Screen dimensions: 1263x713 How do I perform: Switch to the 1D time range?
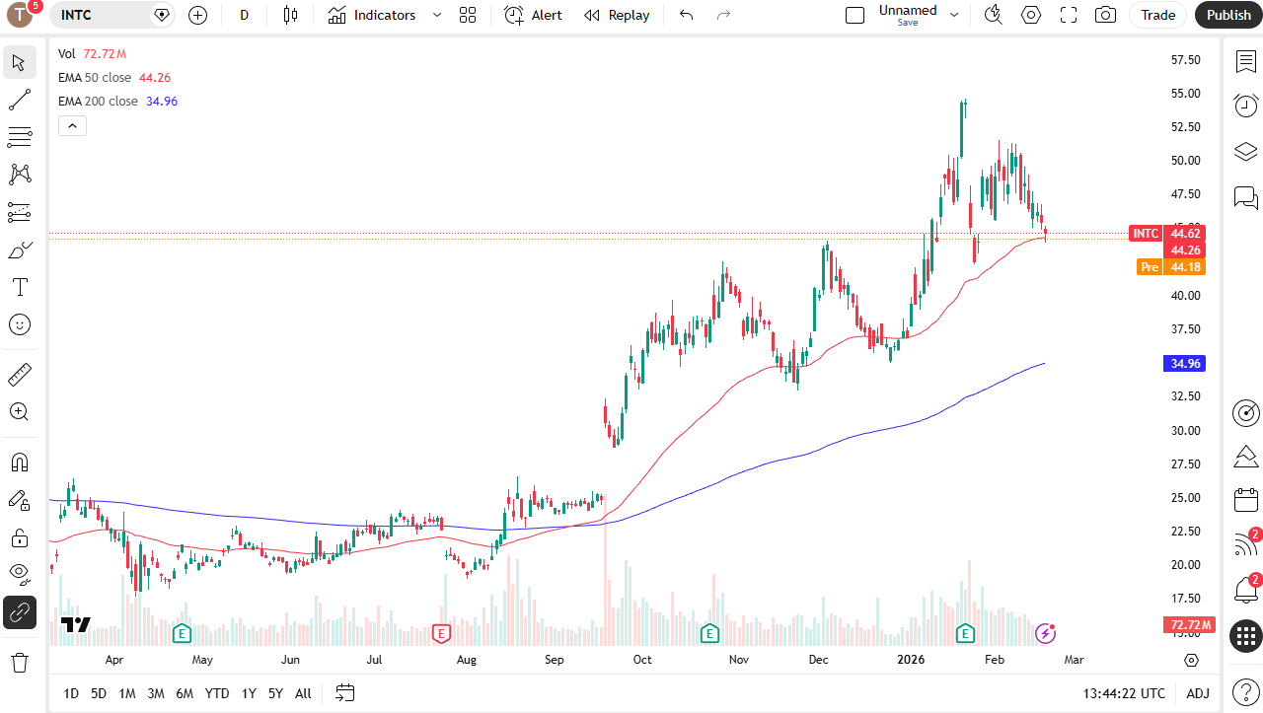tap(71, 693)
